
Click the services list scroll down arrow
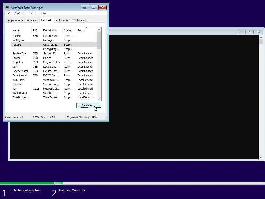99,98
